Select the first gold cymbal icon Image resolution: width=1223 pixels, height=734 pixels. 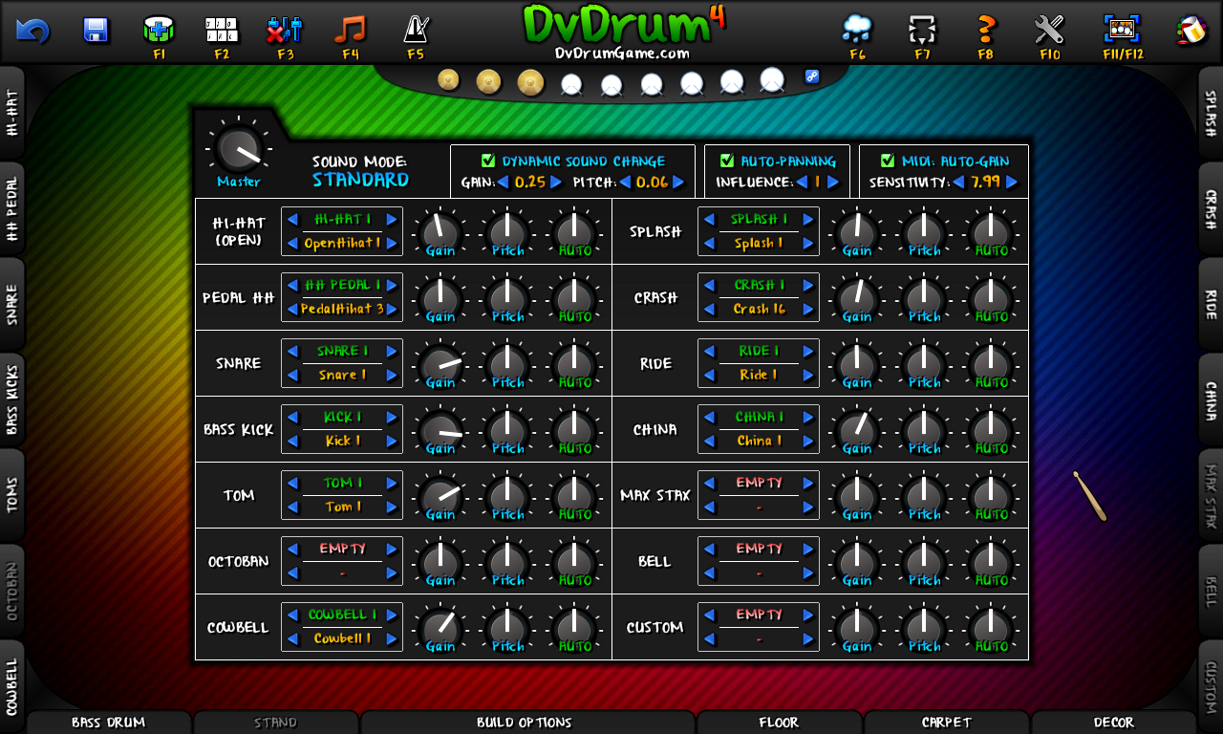449,80
